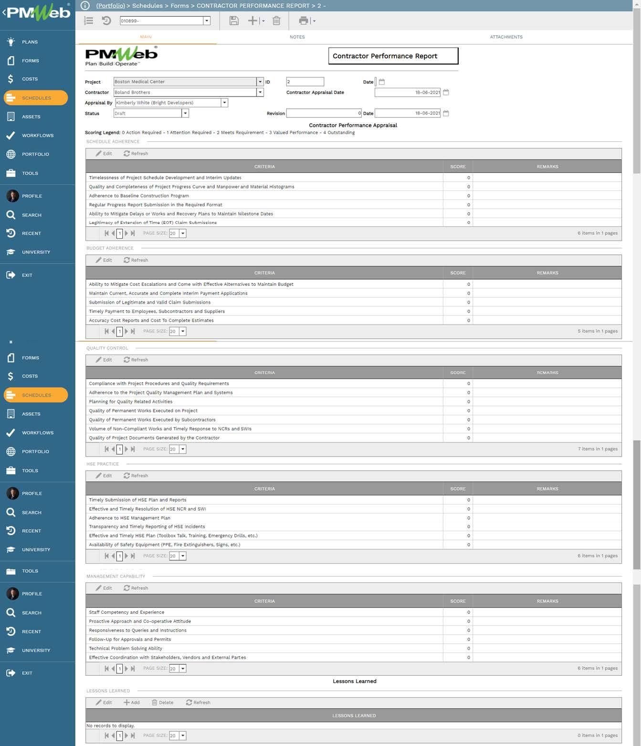The width and height of the screenshot is (641, 746).
Task: Open page size dropdown in Quality Control grid
Action: pos(182,449)
